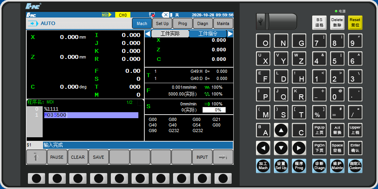Click the M03S500 MDI input line

[91, 115]
